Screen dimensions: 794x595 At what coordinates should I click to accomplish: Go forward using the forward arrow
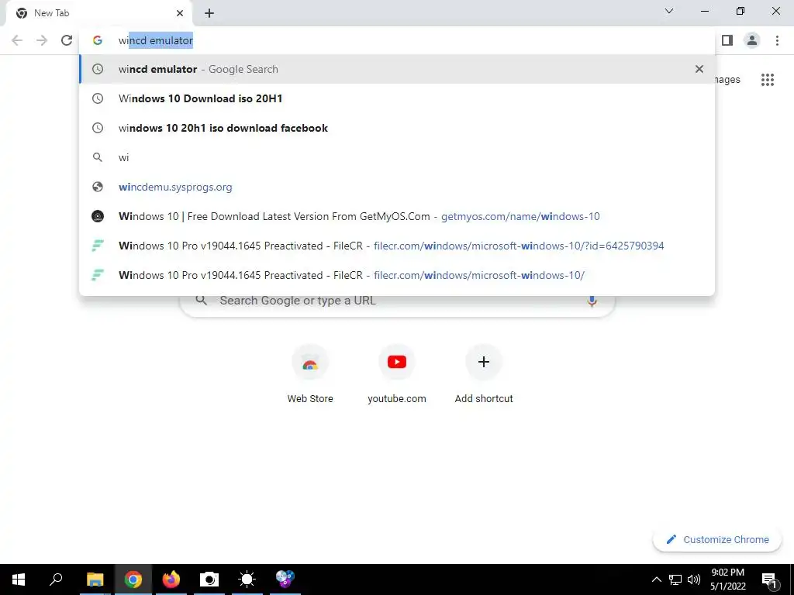click(x=42, y=40)
